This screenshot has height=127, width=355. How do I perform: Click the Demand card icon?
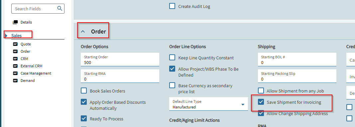15,81
